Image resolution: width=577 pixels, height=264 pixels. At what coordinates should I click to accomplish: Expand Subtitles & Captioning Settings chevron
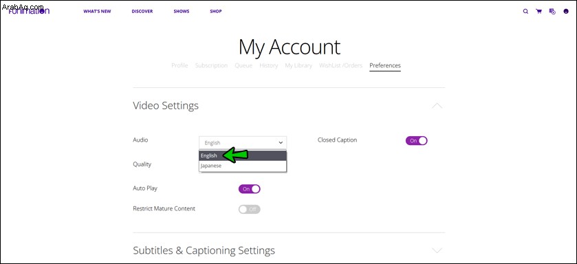[437, 251]
